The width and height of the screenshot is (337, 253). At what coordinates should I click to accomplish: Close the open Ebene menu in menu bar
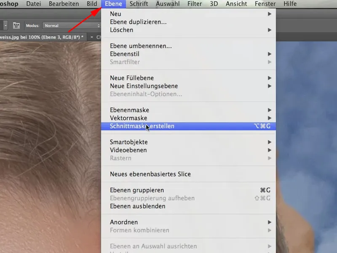click(113, 4)
